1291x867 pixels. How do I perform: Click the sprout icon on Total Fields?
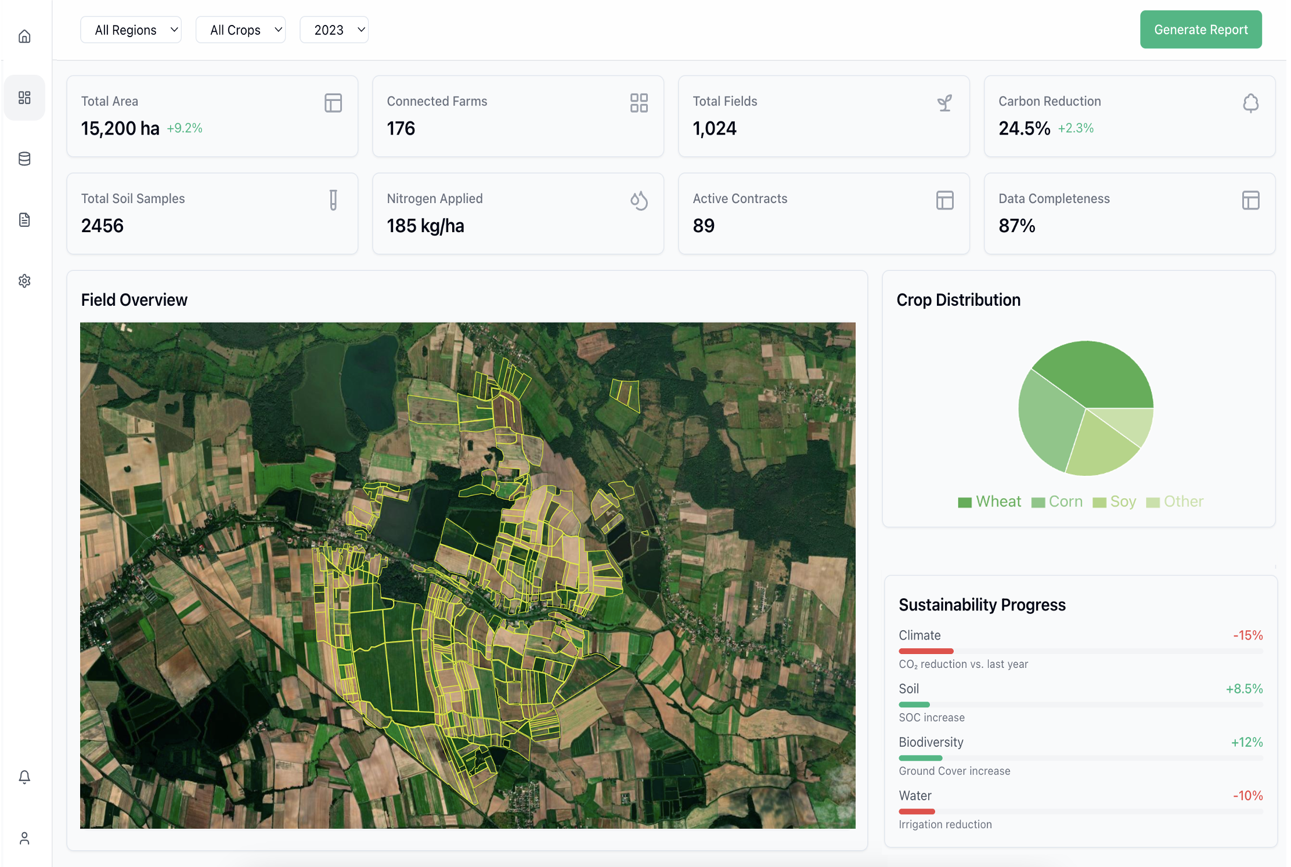944,103
